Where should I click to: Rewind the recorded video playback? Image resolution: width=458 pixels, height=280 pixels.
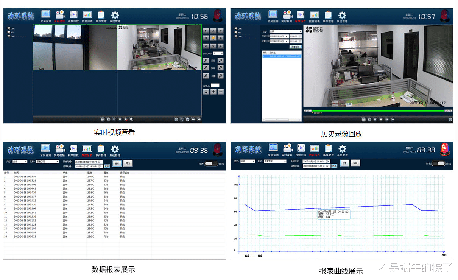tap(386, 120)
